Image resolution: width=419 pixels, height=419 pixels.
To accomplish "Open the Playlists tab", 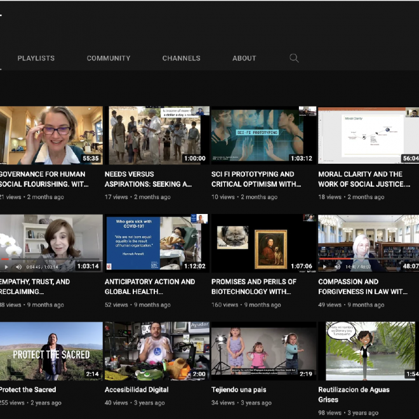I will pos(36,58).
